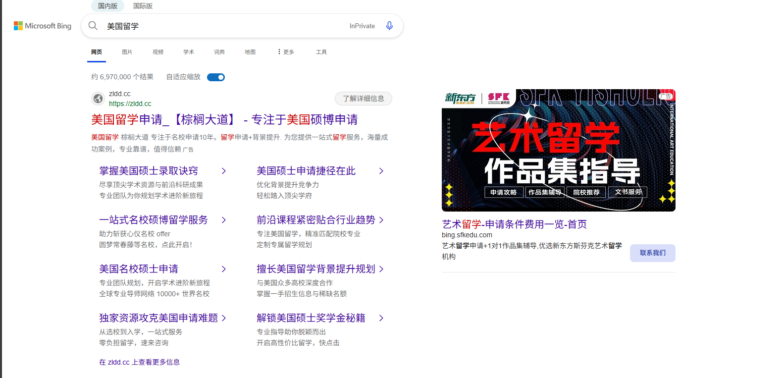
Task: Click the 艺术留学 ad banner image
Action: pos(559,150)
